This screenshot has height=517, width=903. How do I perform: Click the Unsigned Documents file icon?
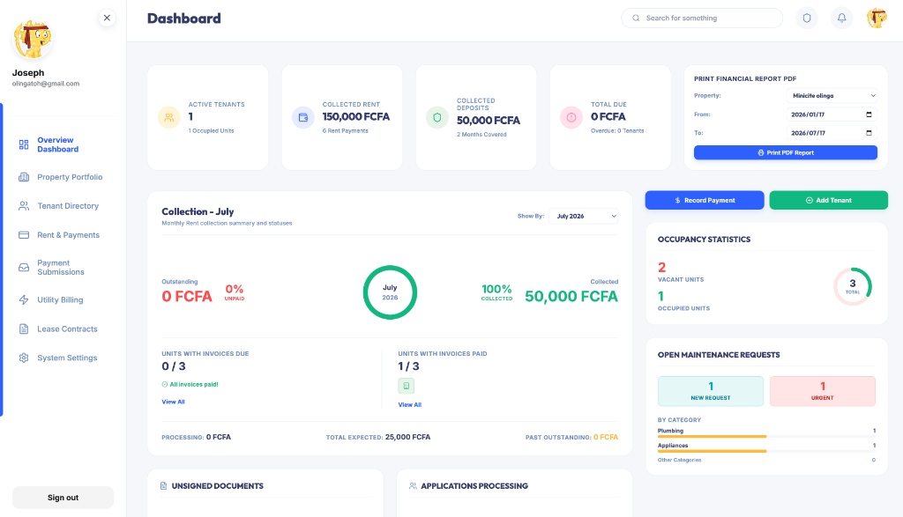click(163, 486)
